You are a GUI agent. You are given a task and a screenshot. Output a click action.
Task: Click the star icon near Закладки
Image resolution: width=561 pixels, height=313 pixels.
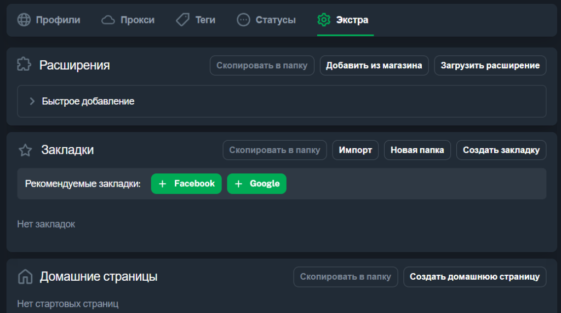[25, 150]
